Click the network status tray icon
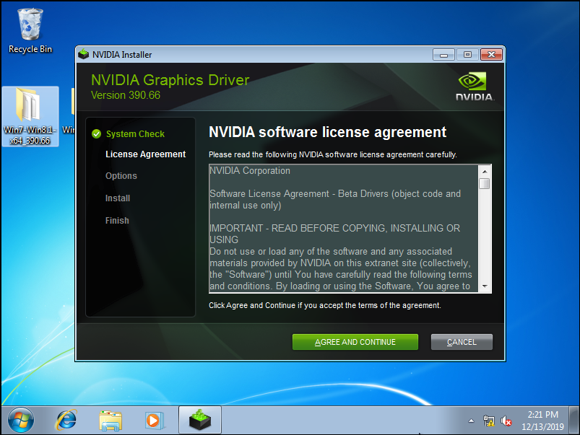The height and width of the screenshot is (435, 580). tap(489, 421)
